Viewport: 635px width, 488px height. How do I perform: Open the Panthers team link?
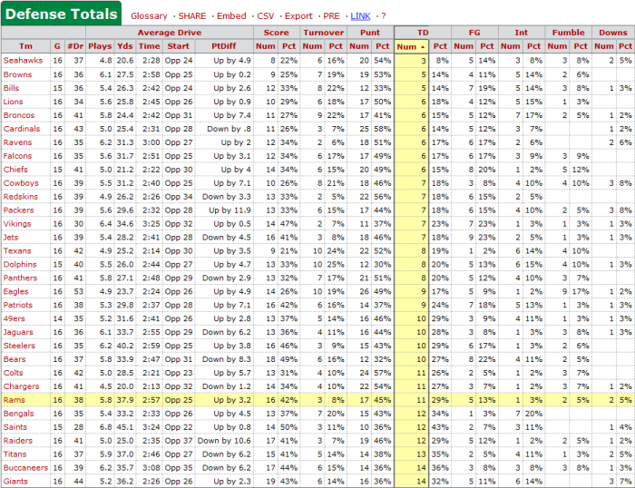pos(20,278)
